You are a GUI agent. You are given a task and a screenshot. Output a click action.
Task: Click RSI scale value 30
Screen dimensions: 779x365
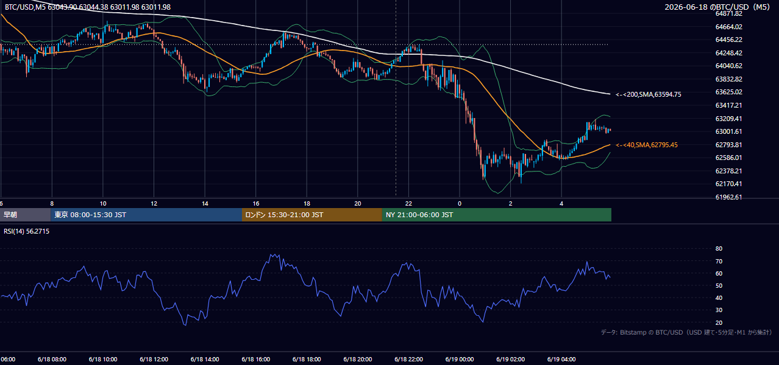pos(719,310)
